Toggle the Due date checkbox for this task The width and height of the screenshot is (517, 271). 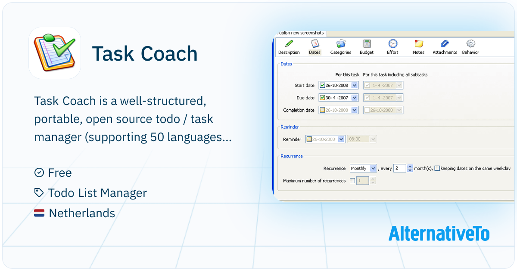(322, 98)
